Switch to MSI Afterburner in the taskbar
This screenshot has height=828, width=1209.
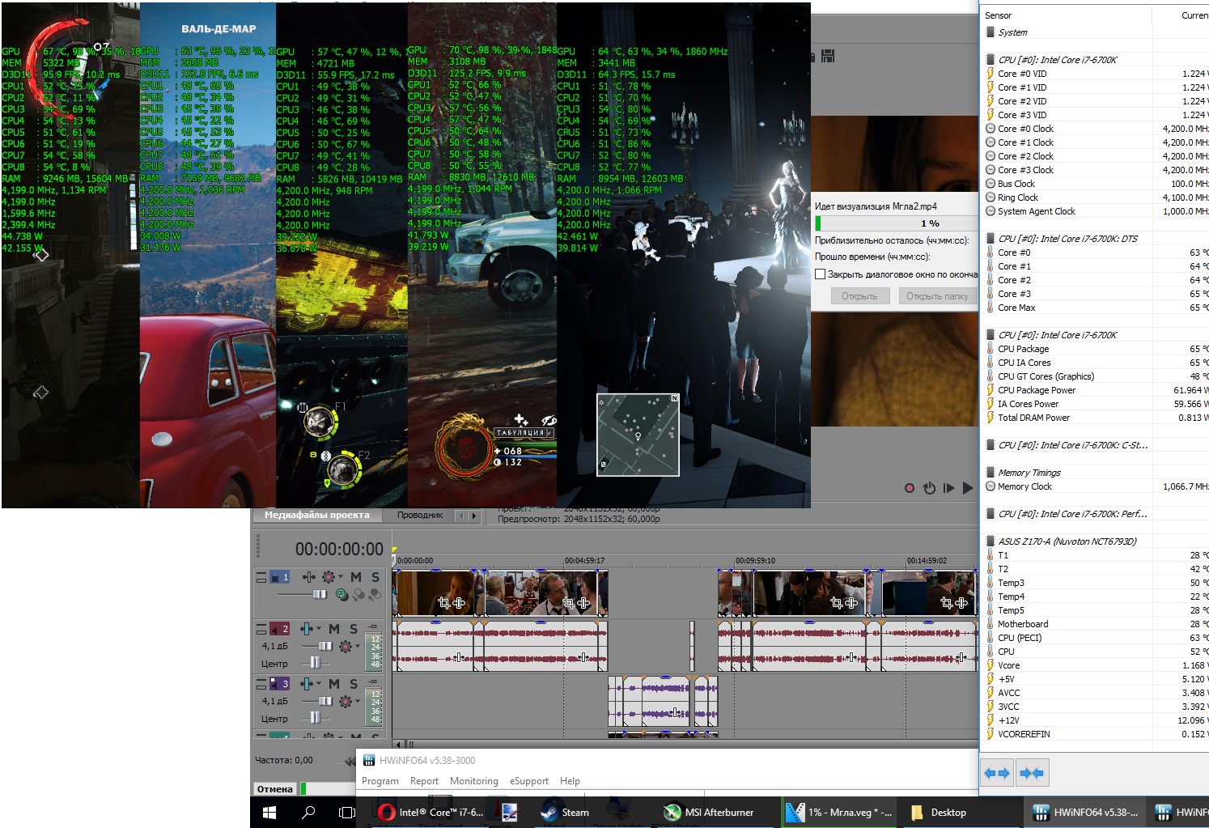click(709, 812)
